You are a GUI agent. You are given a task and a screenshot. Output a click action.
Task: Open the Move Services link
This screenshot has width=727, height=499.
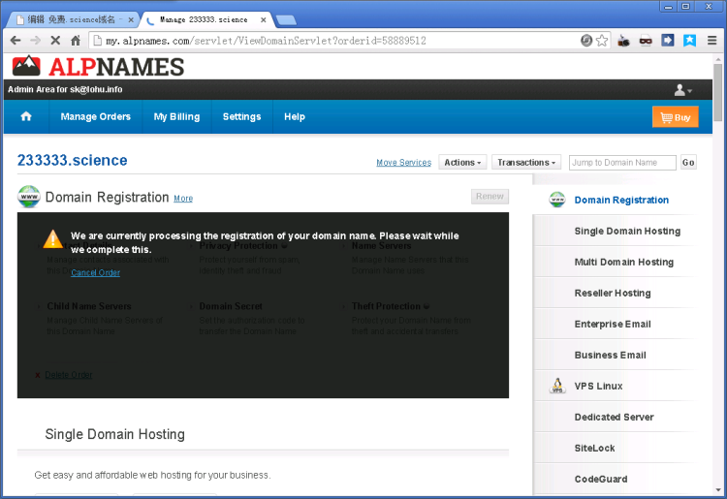pyautogui.click(x=404, y=163)
